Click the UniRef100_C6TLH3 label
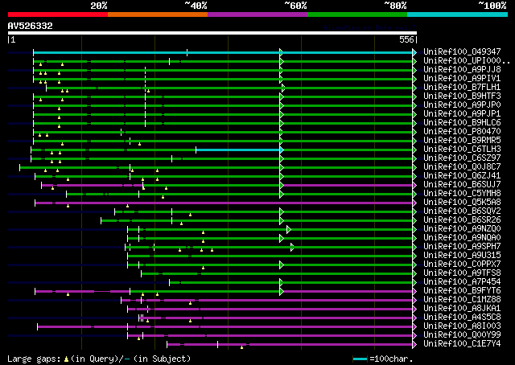This screenshot has height=365, width=515. click(462, 149)
